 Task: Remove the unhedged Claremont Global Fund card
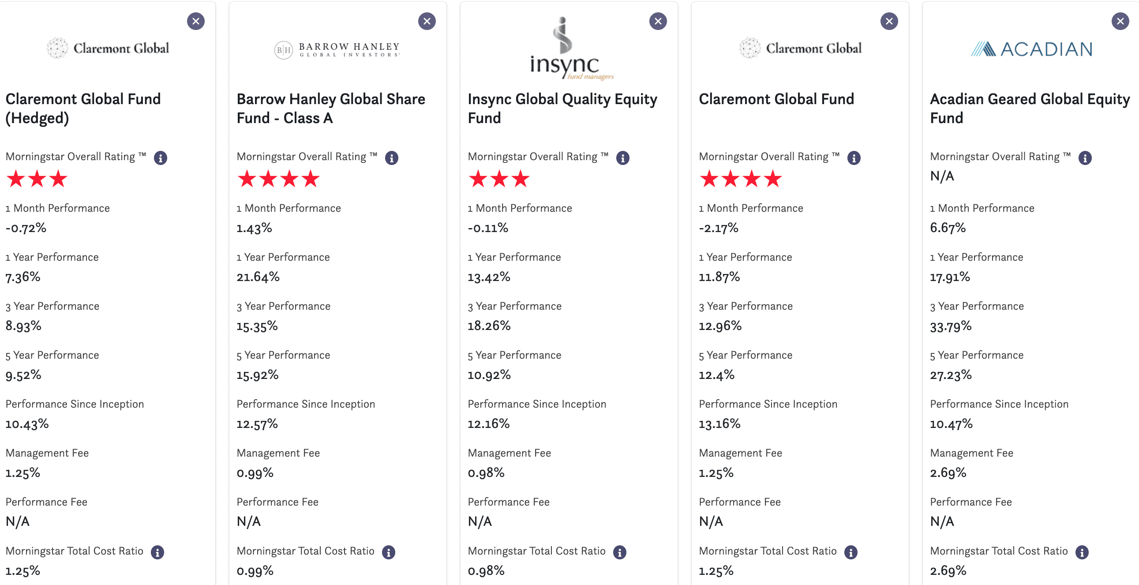pyautogui.click(x=889, y=21)
